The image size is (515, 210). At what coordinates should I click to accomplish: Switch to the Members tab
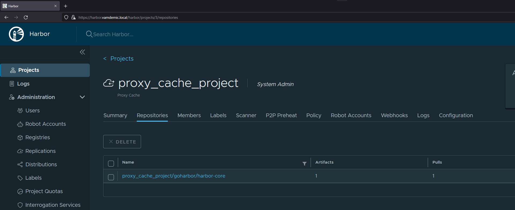pyautogui.click(x=189, y=115)
